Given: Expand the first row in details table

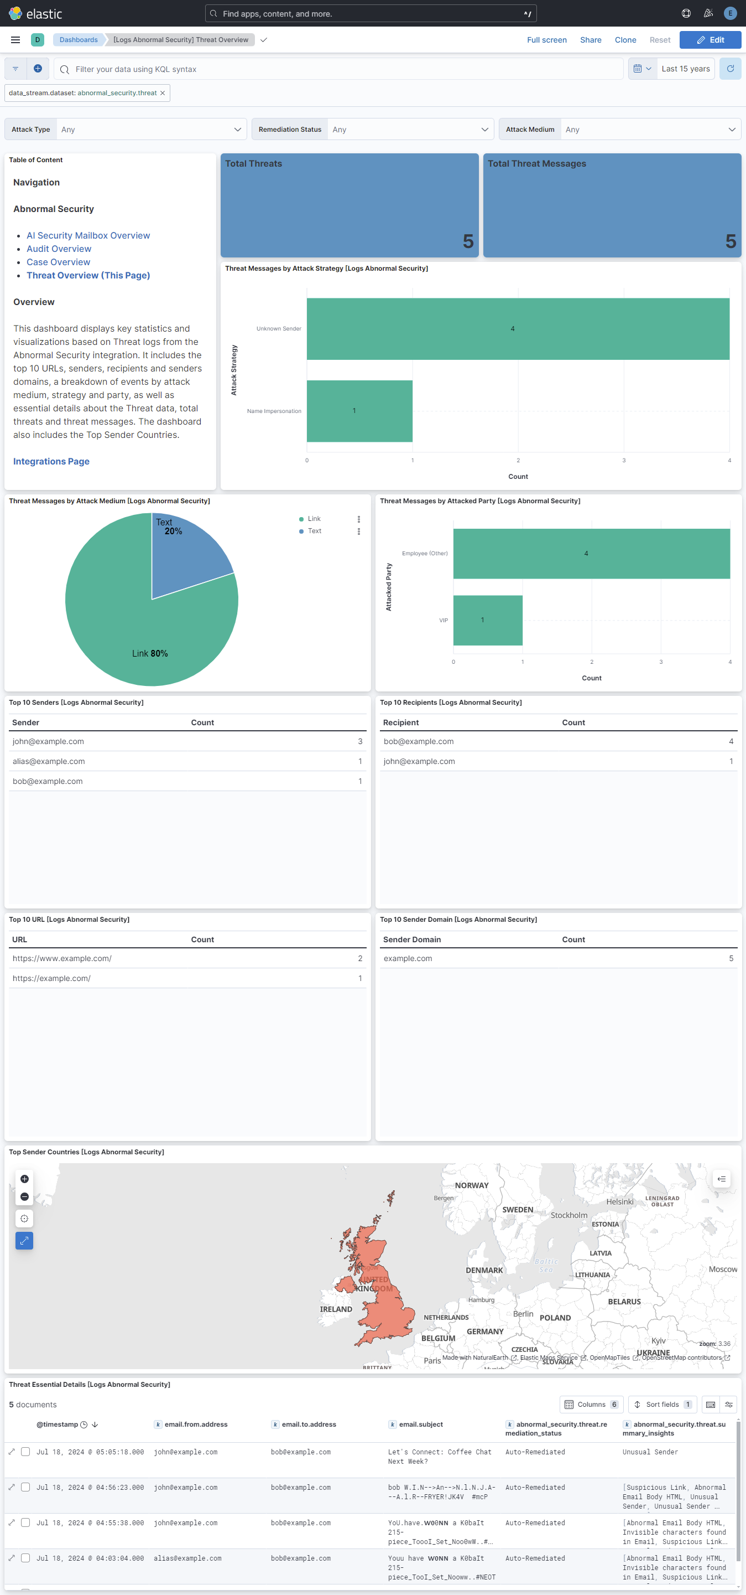Looking at the screenshot, I should coord(12,1452).
